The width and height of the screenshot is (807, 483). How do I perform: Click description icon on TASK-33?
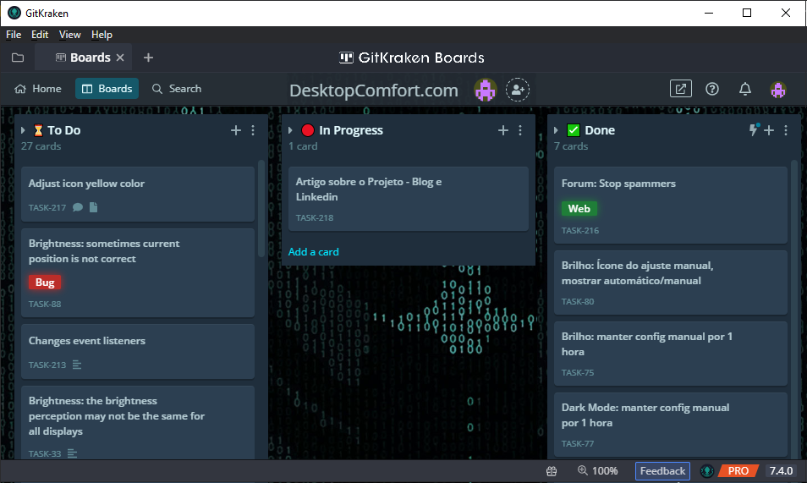click(72, 453)
